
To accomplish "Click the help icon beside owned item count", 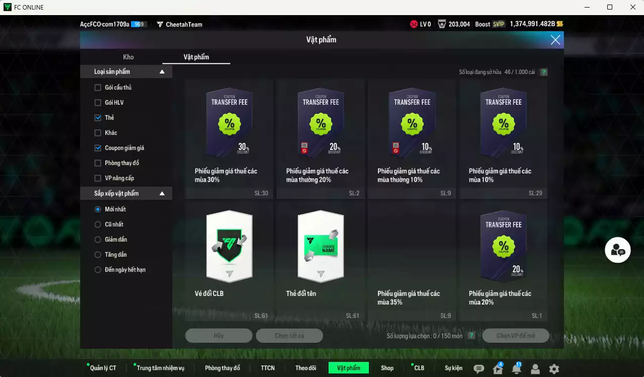I will coord(544,72).
